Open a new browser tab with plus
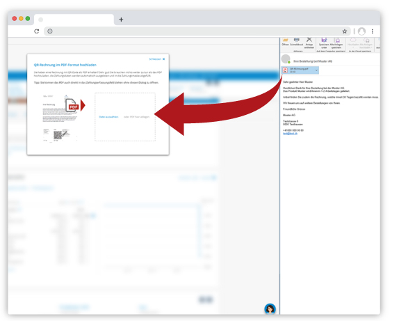 (x=121, y=19)
